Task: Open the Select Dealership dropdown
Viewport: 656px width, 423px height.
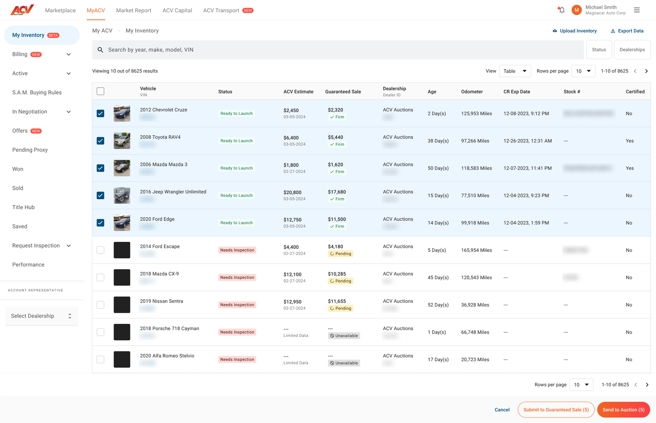Action: (41, 316)
